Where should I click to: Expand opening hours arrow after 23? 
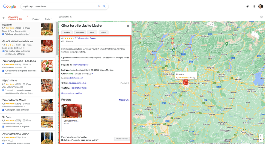coord(92,74)
